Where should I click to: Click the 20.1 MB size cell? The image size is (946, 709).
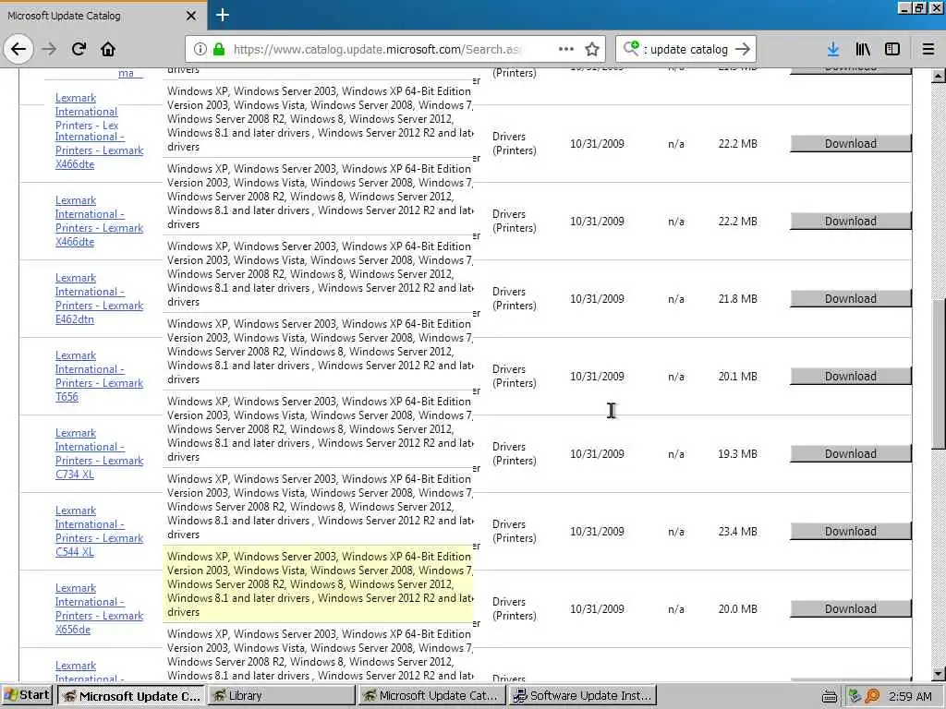737,377
